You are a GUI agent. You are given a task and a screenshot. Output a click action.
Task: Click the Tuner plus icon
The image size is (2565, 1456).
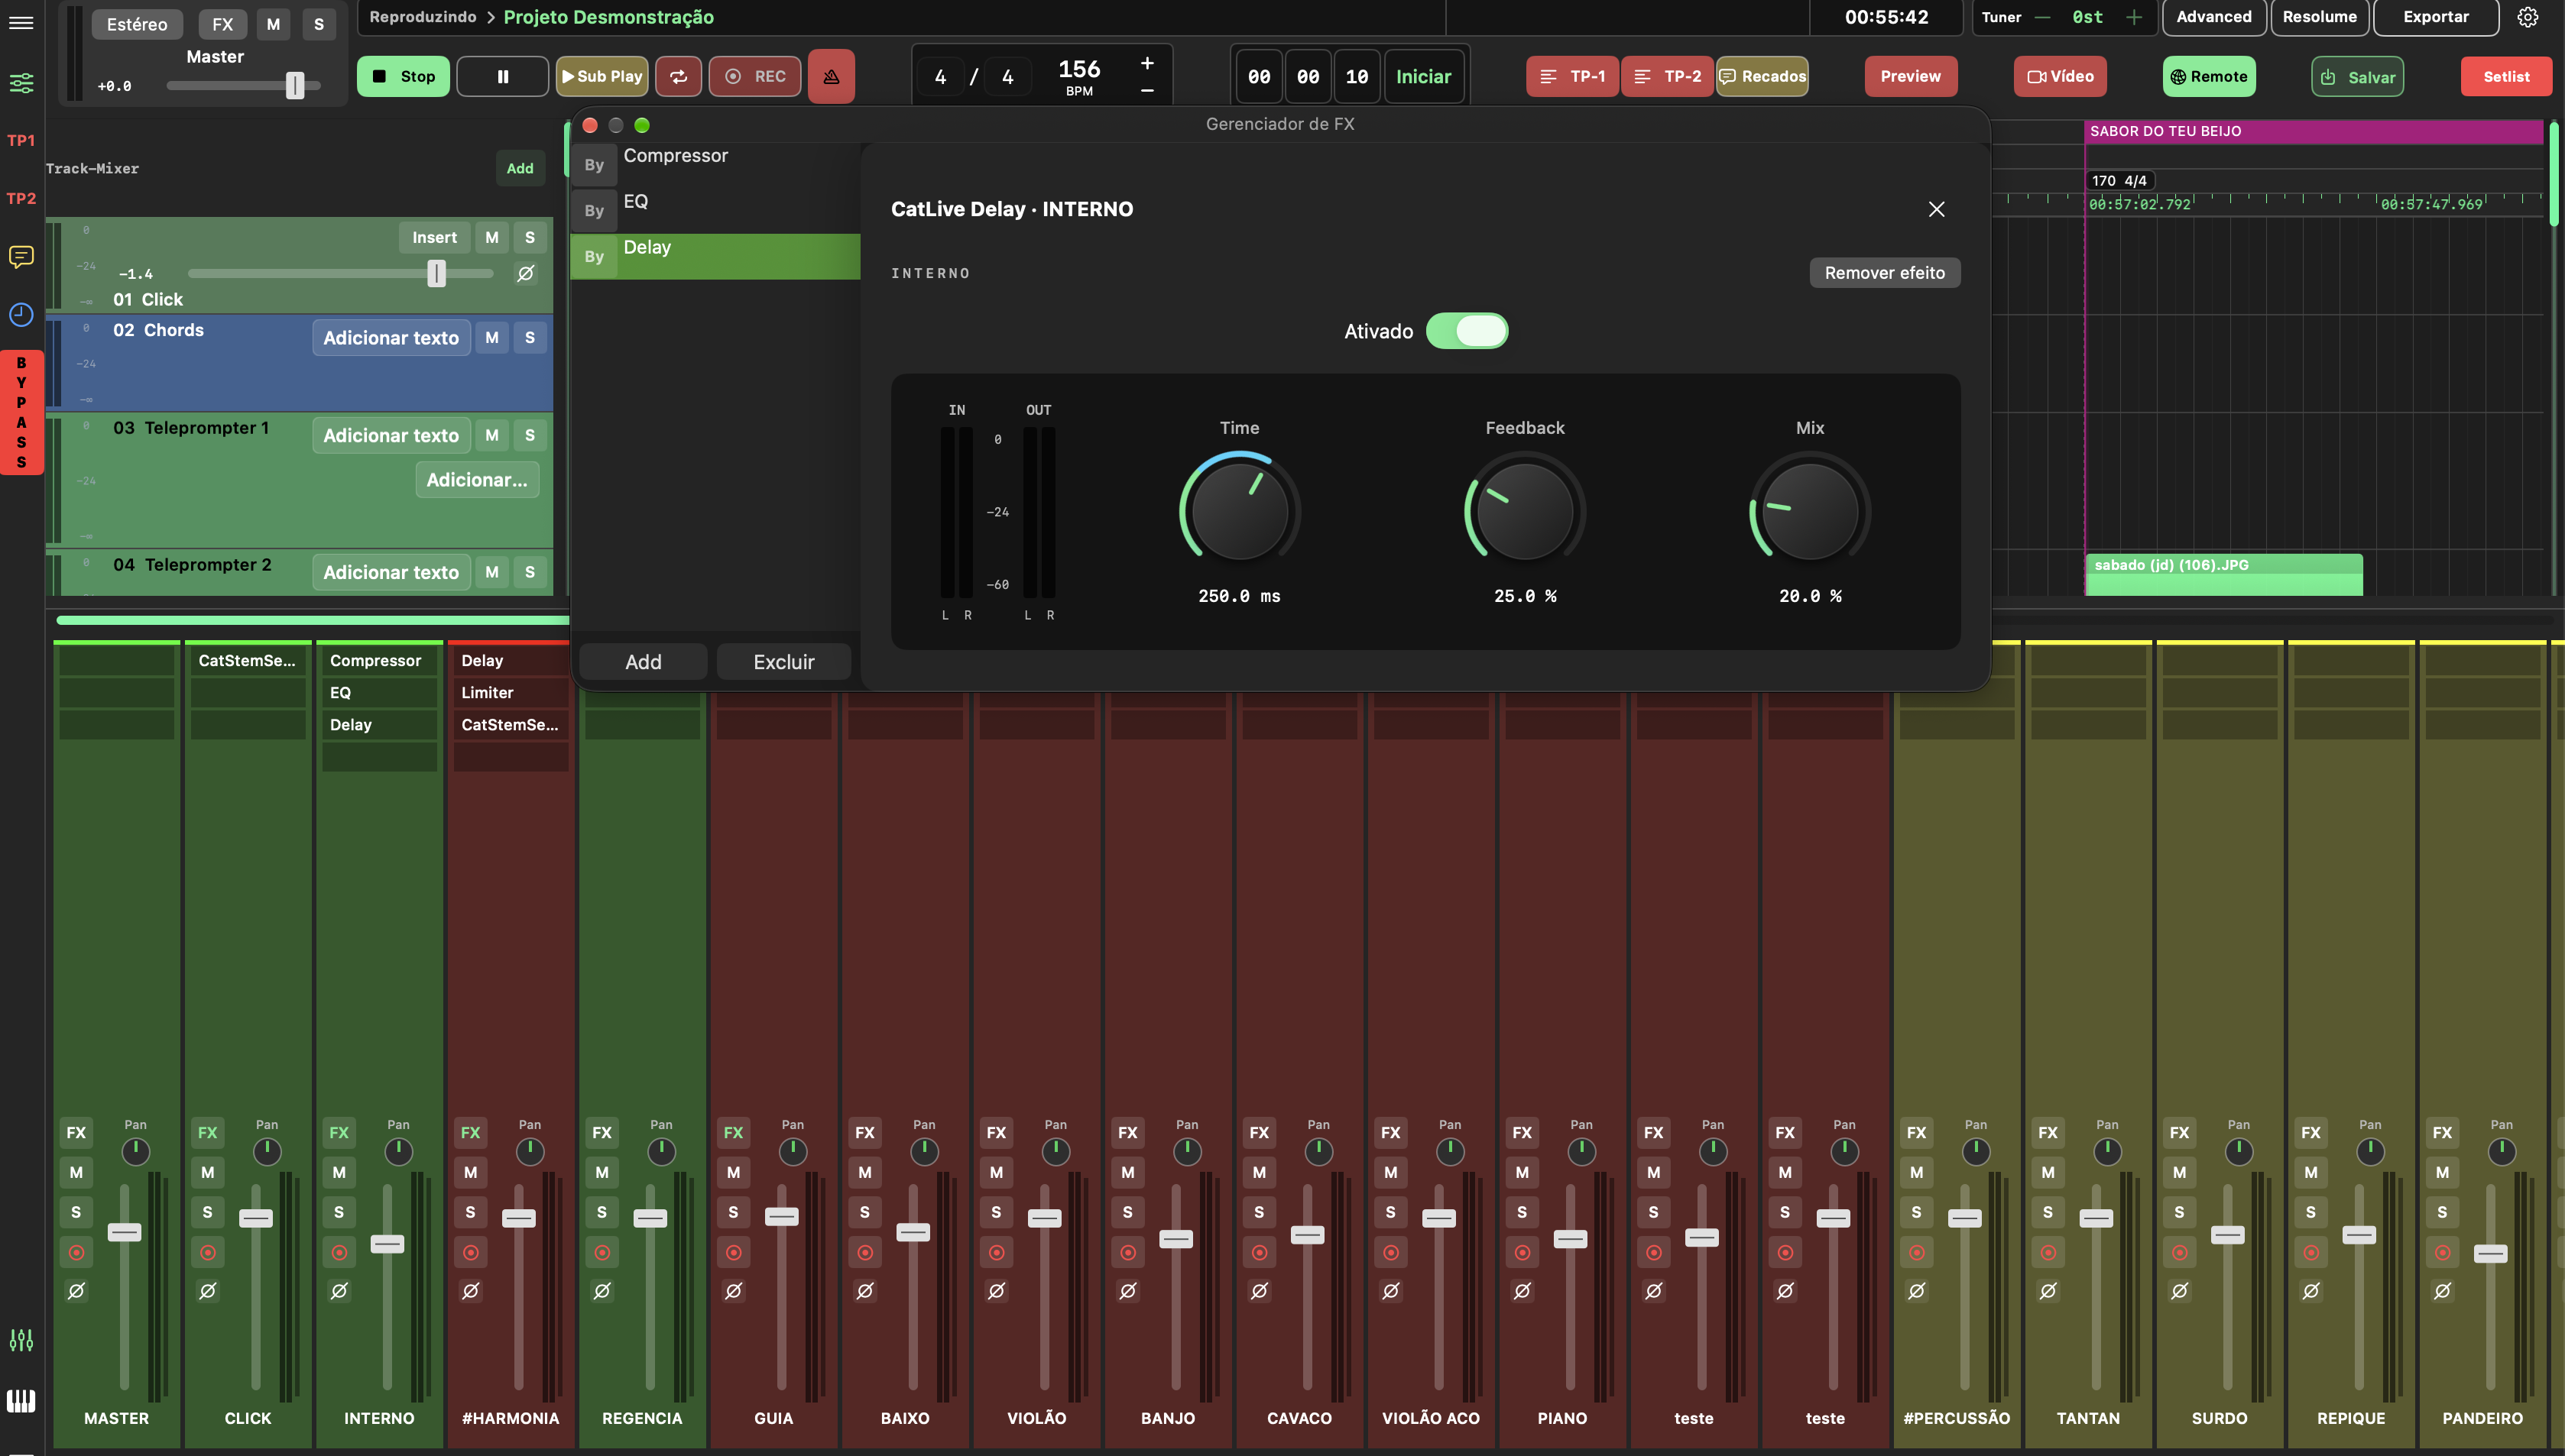tap(2134, 17)
